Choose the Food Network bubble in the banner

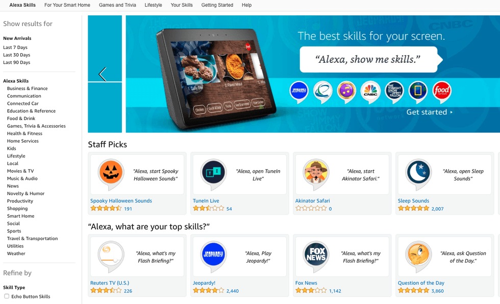[x=442, y=91]
